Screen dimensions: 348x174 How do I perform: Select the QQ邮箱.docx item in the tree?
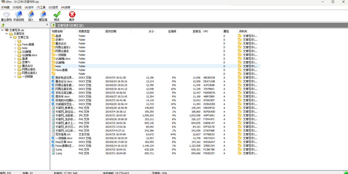tap(30, 55)
